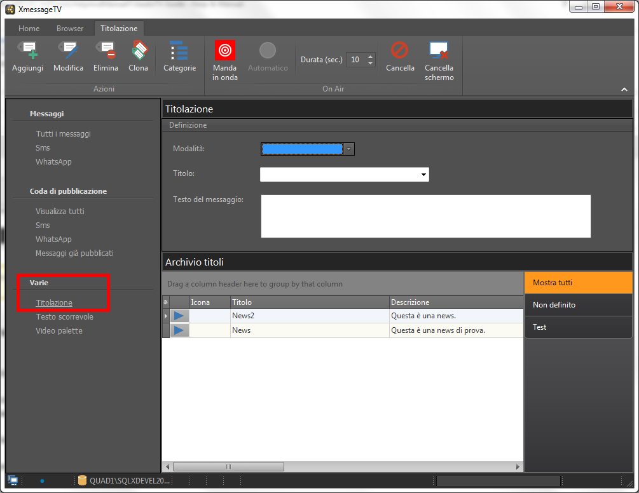This screenshot has width=639, height=493.
Task: Switch to the Browser tab
Action: click(x=70, y=29)
